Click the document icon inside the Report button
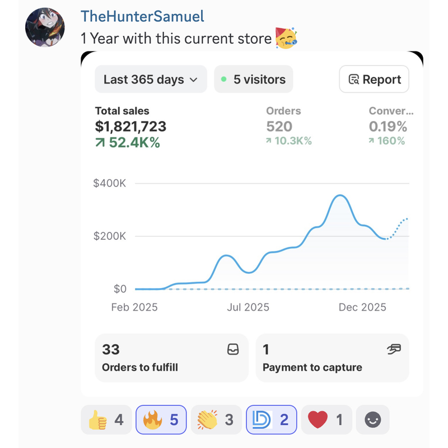This screenshot has width=448, height=448. pos(353,80)
